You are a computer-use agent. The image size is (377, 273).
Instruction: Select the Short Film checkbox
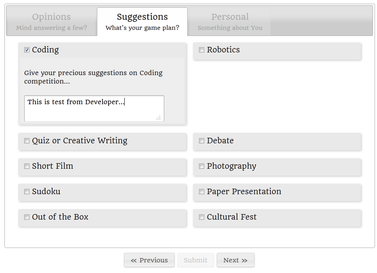[27, 166]
